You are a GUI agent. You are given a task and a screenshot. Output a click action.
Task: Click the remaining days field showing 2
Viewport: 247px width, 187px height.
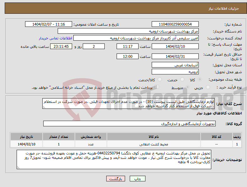94,46
